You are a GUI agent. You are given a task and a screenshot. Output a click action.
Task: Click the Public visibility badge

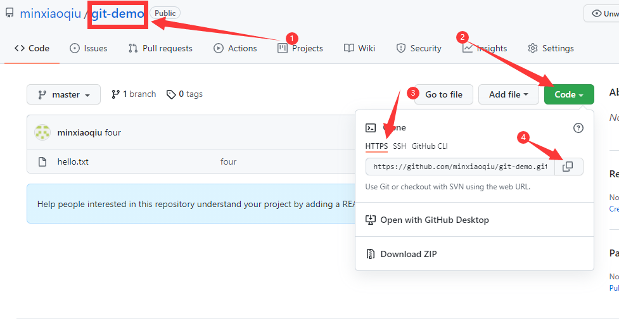165,13
